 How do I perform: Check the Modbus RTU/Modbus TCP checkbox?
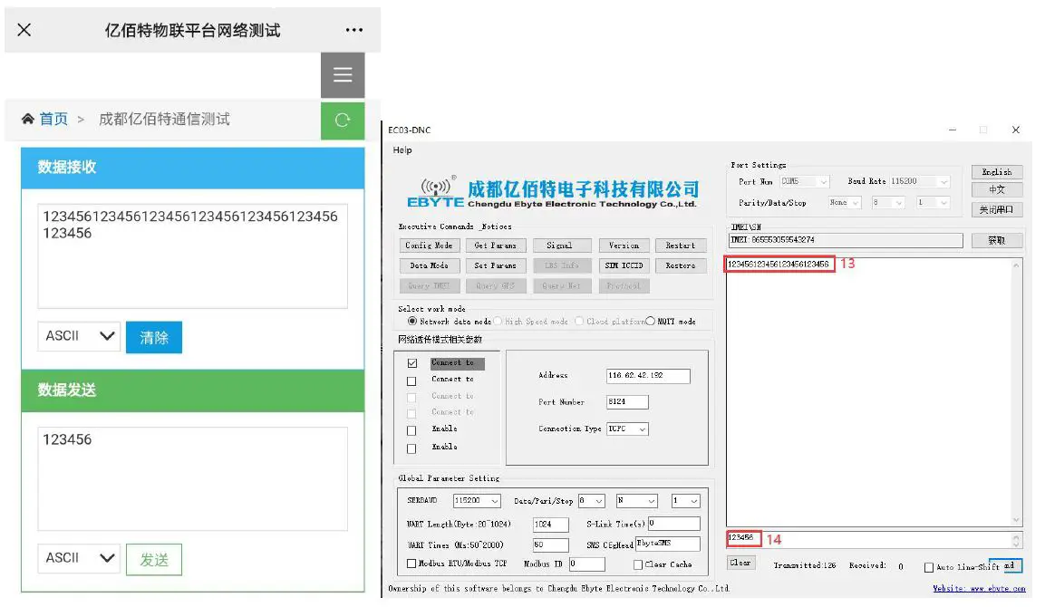click(411, 564)
